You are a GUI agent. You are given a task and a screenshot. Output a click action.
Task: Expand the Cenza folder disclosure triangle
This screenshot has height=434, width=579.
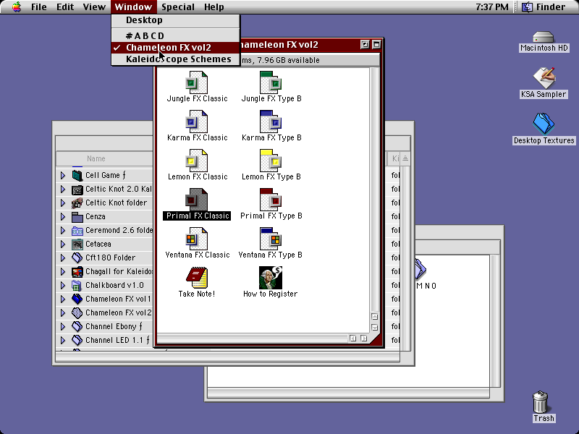[63, 216]
